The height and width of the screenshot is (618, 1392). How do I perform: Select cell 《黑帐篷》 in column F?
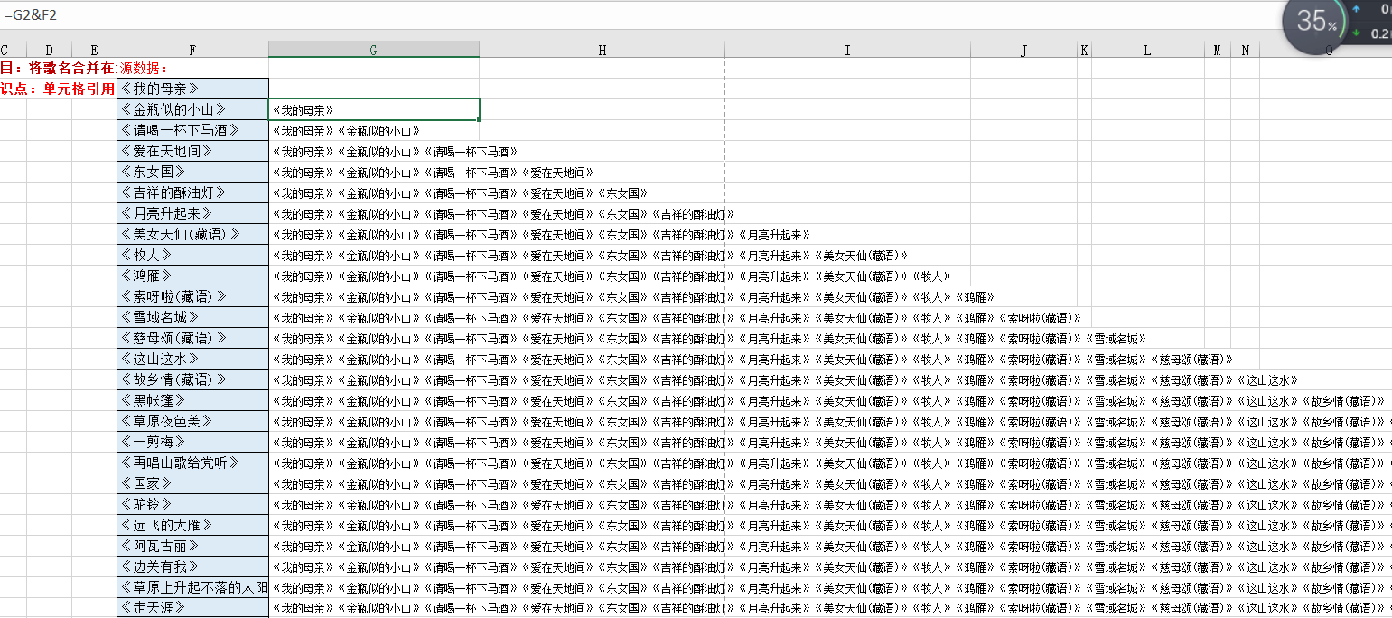(192, 400)
